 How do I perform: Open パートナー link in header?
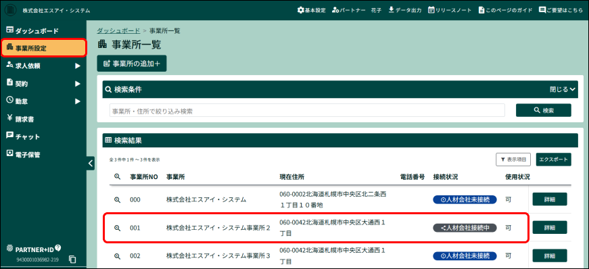click(348, 10)
